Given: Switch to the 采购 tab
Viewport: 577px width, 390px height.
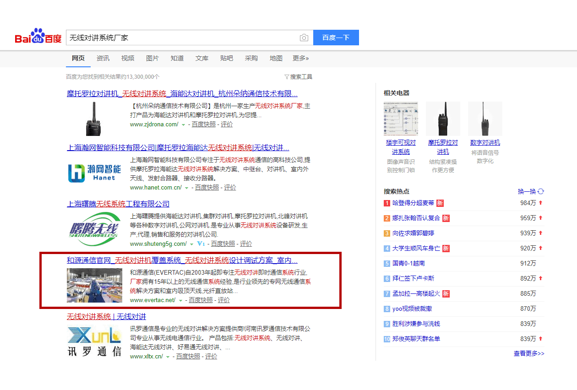Looking at the screenshot, I should point(251,58).
